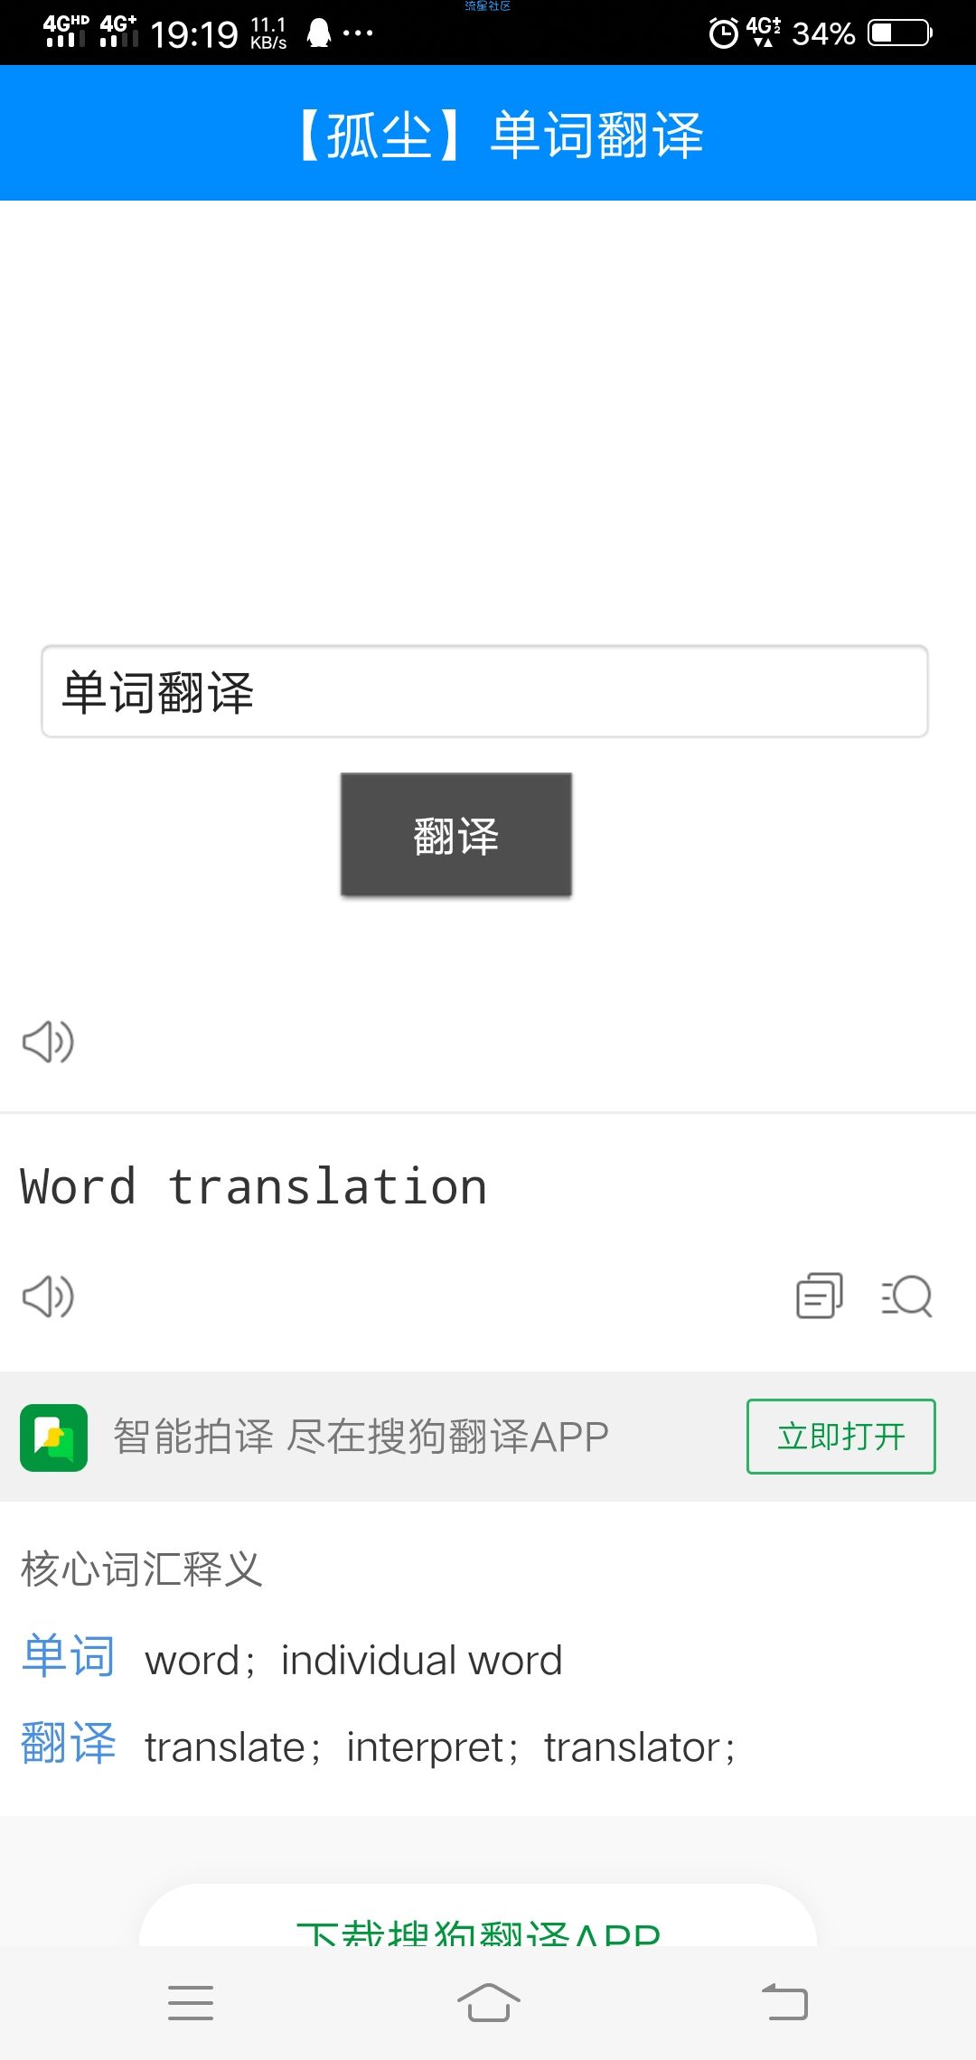Tap the back navigation icon
The image size is (976, 2060).
pyautogui.click(x=784, y=2002)
